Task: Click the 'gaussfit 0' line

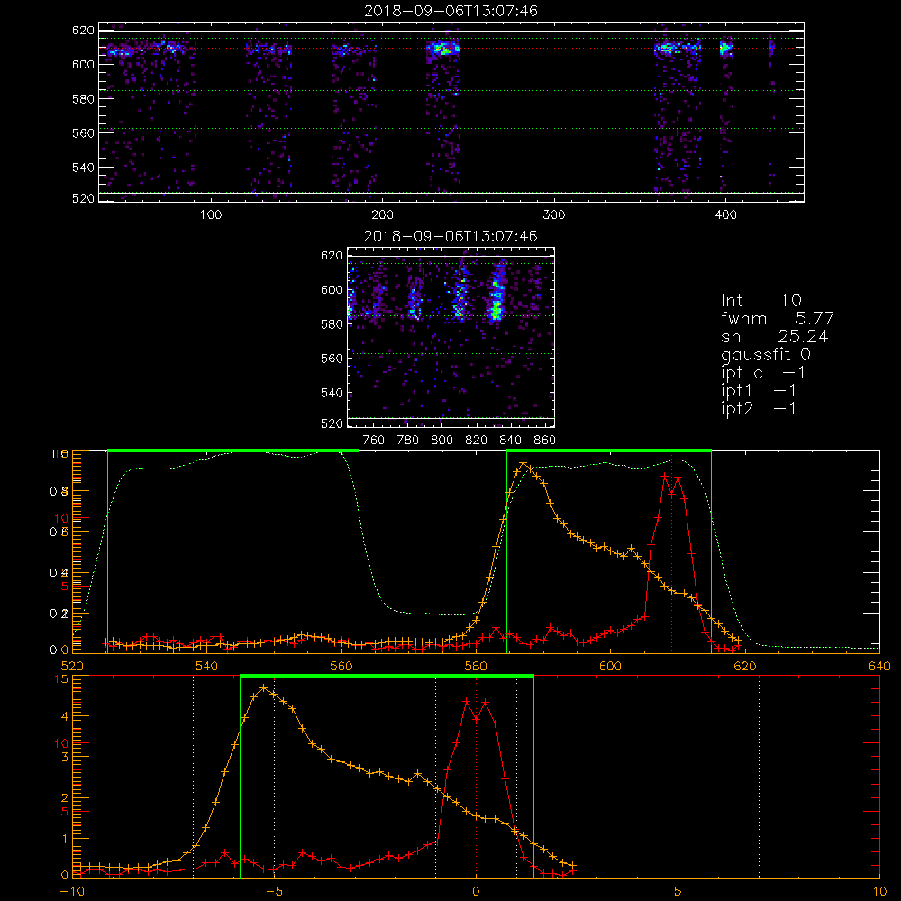Action: coord(766,354)
